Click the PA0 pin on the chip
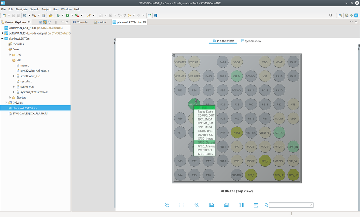 (251, 104)
